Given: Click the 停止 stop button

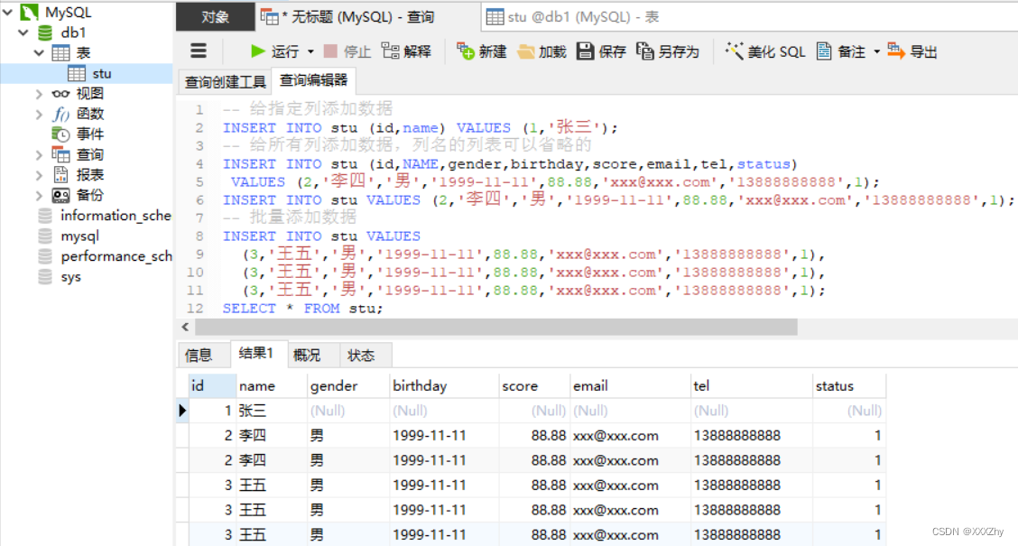Looking at the screenshot, I should (347, 51).
